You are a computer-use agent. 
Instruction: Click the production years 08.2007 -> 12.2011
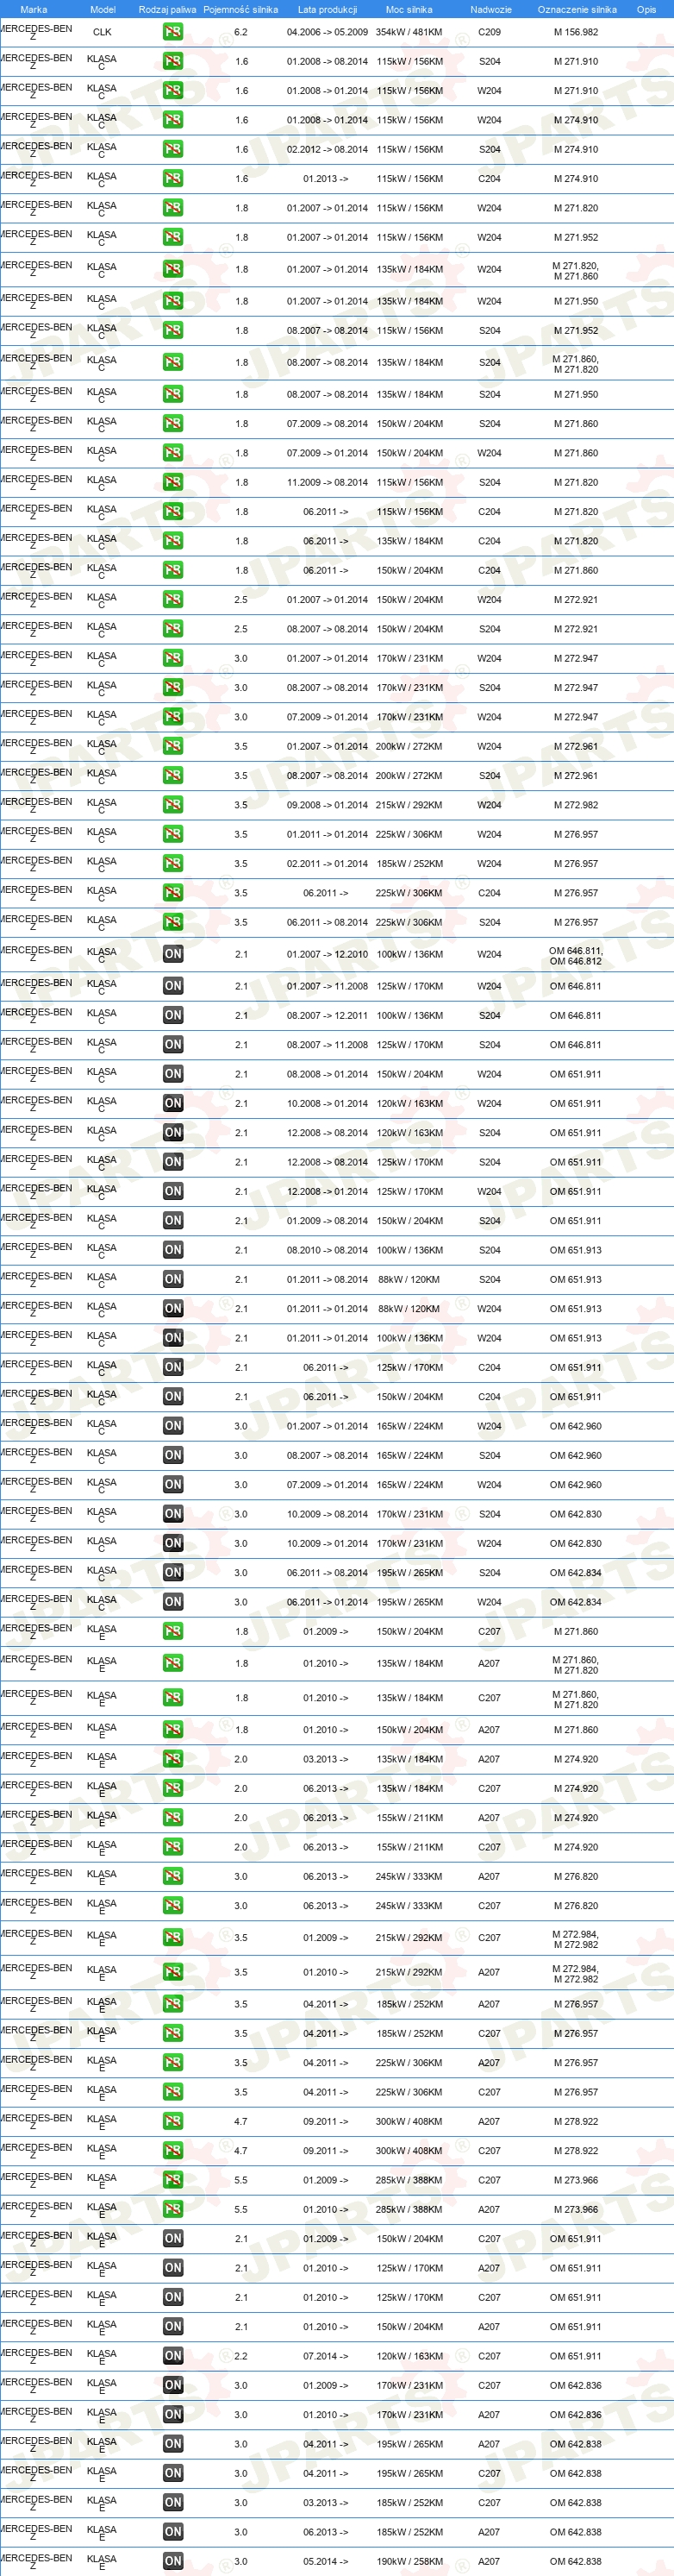click(x=328, y=1015)
